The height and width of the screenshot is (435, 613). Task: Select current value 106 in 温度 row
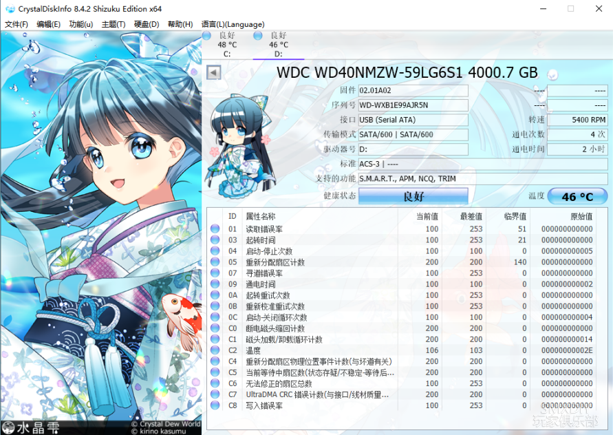431,350
